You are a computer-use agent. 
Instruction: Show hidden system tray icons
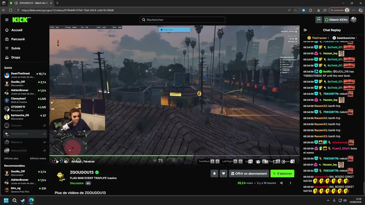(x=328, y=200)
